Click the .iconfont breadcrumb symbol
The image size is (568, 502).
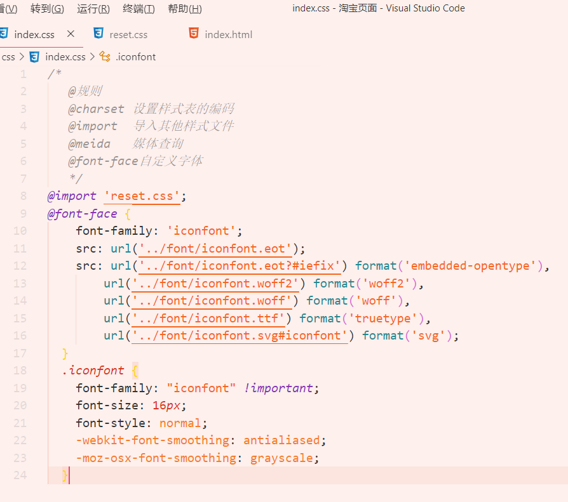pyautogui.click(x=135, y=57)
